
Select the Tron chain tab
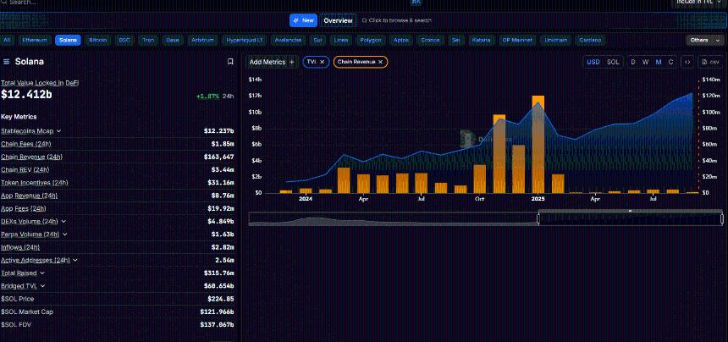pos(149,41)
